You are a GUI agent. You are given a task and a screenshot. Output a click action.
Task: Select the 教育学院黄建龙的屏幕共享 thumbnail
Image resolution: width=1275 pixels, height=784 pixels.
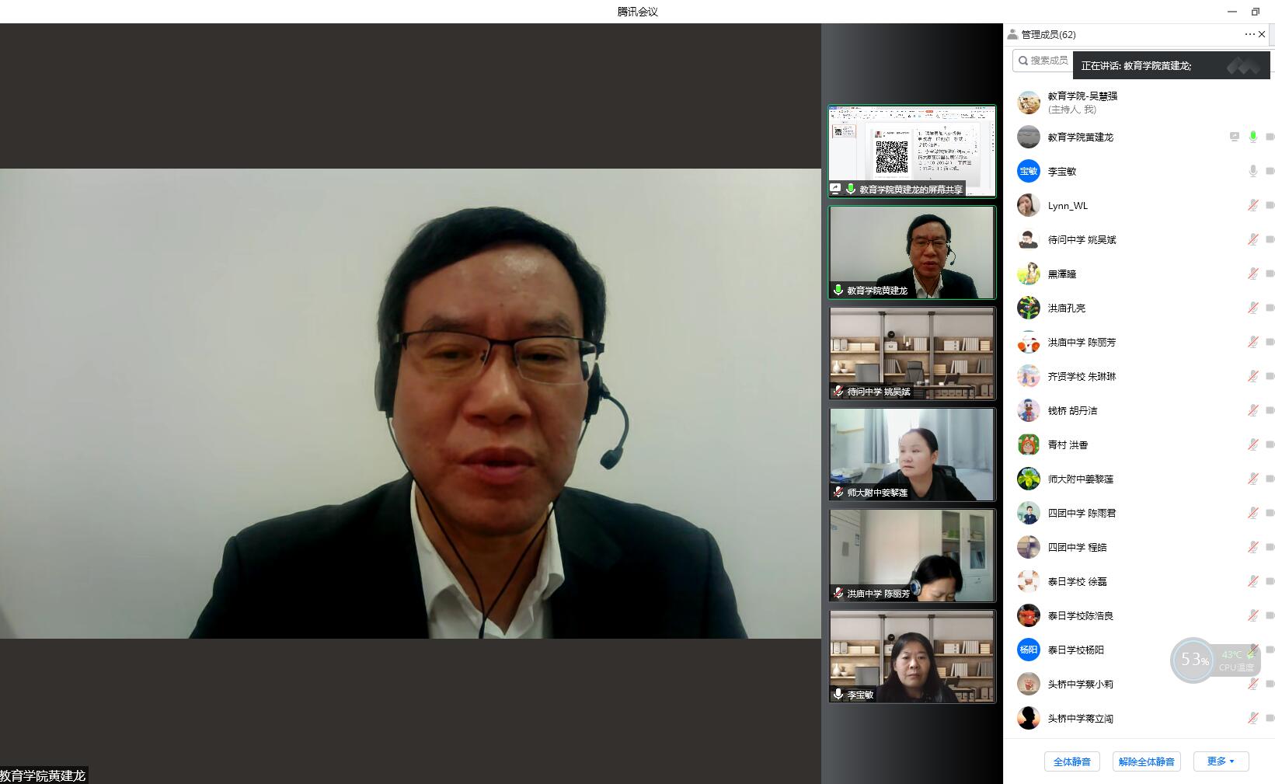912,151
